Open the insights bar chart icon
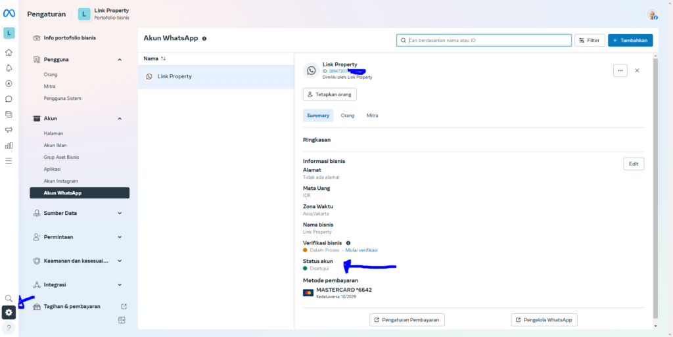673x337 pixels. [9, 145]
